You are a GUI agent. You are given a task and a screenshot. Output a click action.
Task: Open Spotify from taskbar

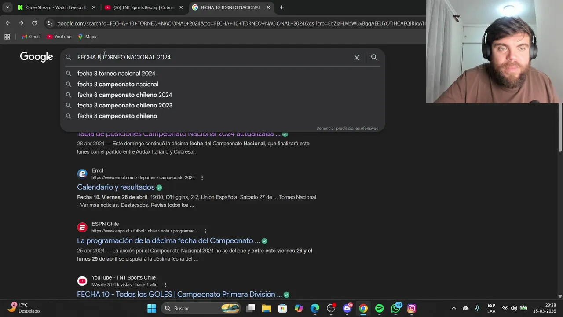(380, 308)
